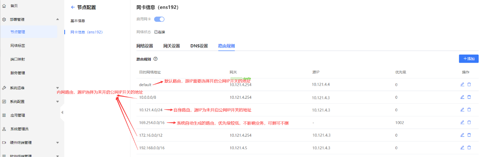The width and height of the screenshot is (482, 157).
Task: Expand the 硬件终端管理 menu section
Action: tap(57, 143)
